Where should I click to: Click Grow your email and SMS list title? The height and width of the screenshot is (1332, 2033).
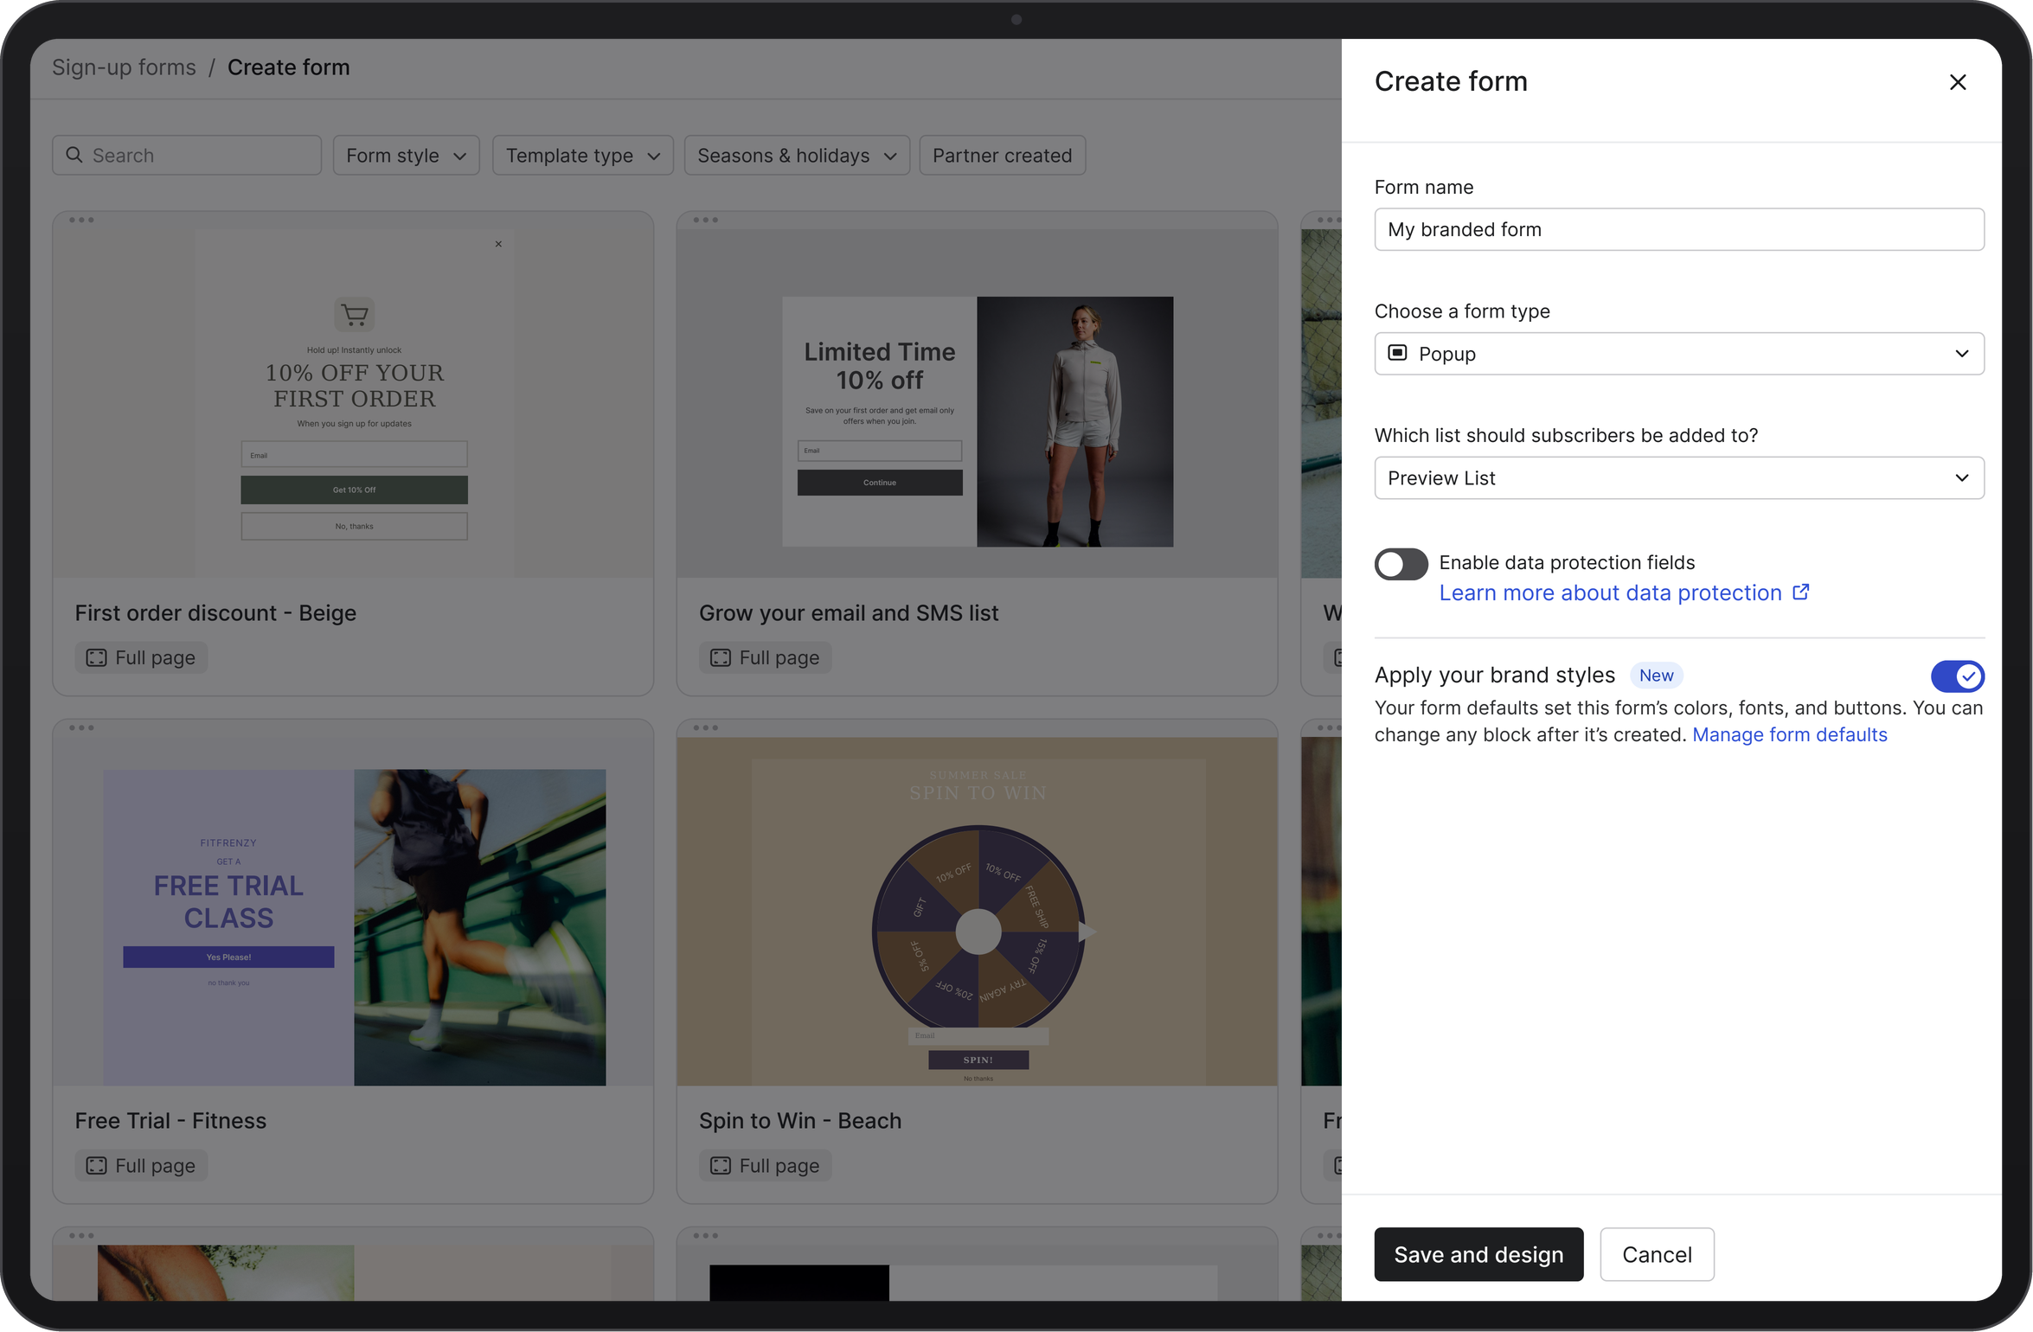(848, 613)
